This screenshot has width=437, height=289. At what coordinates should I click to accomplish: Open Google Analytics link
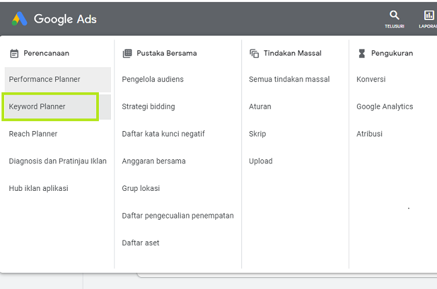pos(385,107)
